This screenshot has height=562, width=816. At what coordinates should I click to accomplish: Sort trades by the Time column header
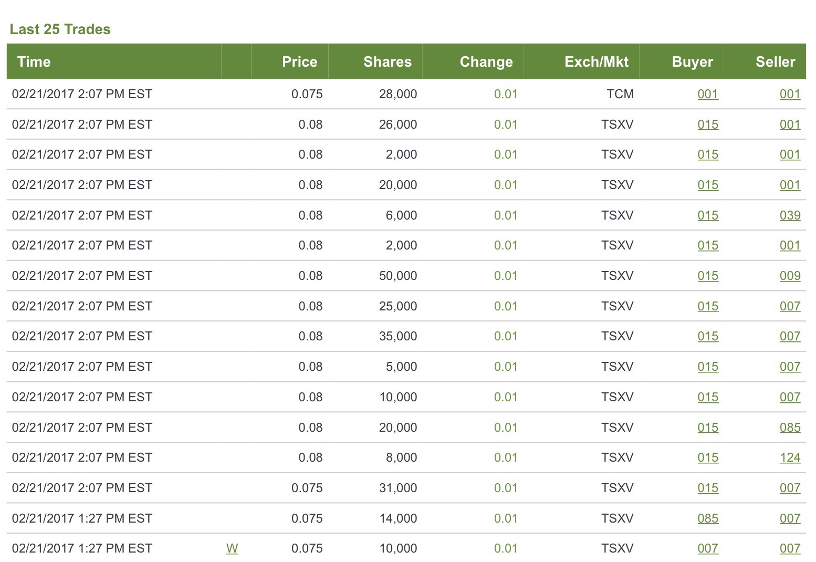click(x=34, y=61)
